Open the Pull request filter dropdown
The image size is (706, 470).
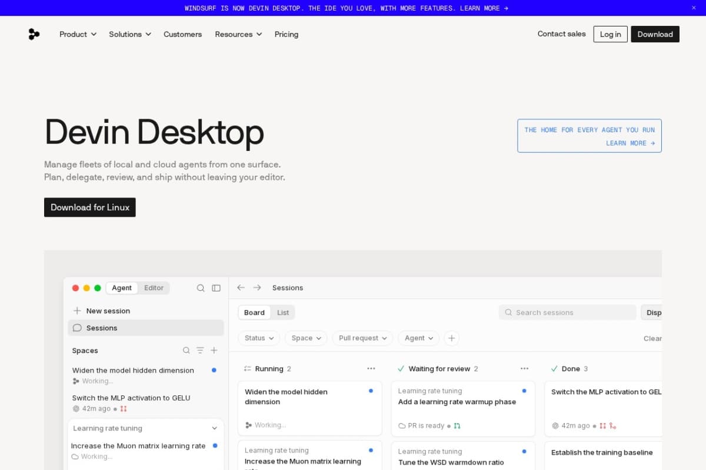click(x=362, y=338)
